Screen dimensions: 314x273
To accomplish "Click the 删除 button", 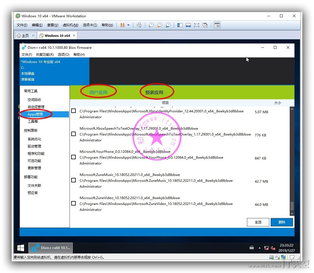I will click(x=282, y=222).
